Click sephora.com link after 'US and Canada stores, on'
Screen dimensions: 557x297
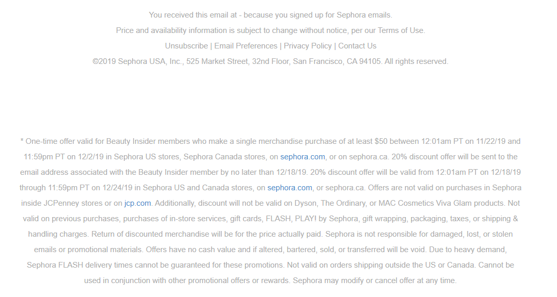pyautogui.click(x=289, y=188)
